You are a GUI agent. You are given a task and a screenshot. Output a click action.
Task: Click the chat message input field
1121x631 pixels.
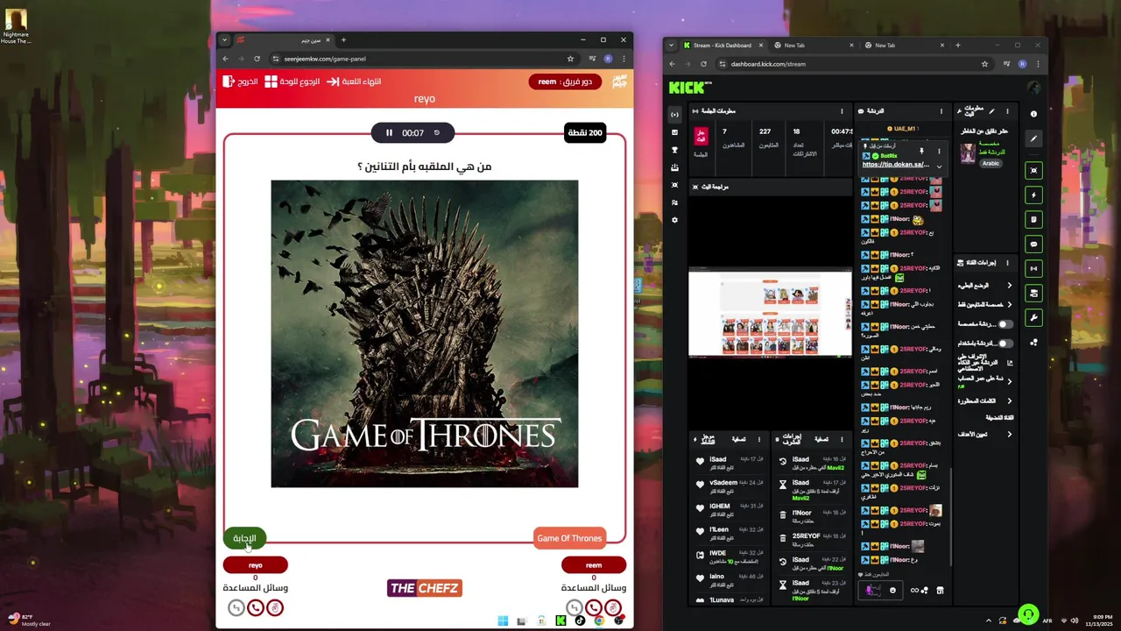879,590
